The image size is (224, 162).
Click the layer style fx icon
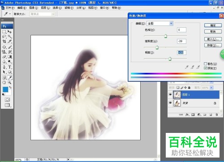(187, 115)
